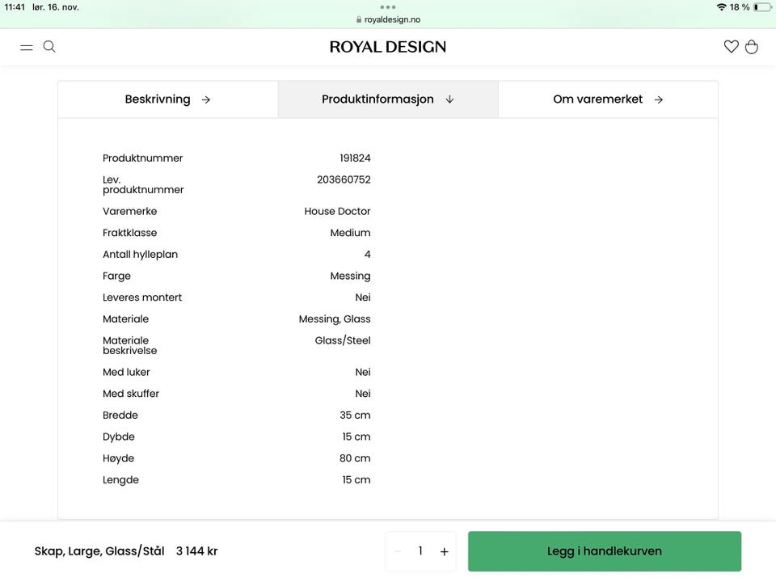Screen dimensions: 776x578
Task: Click the Messing, Glass material value
Action: [335, 319]
